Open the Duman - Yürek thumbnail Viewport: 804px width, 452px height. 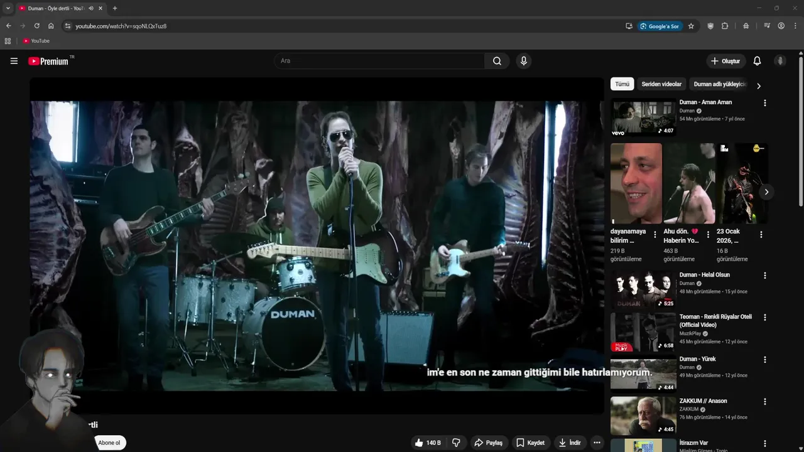[643, 374]
